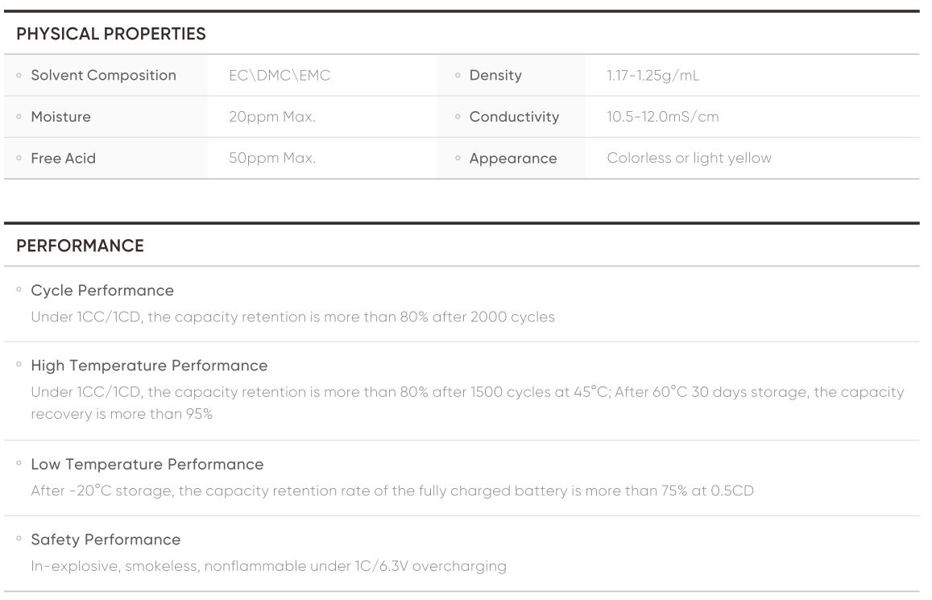
Task: Click the -20°C storage description text
Action: (391, 490)
